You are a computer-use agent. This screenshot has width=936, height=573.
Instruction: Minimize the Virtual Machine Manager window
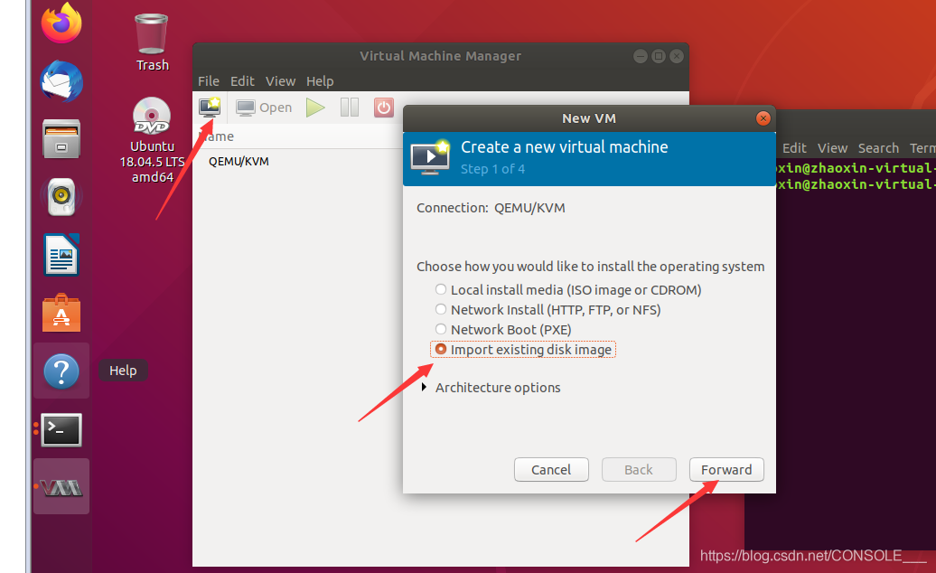click(x=640, y=56)
